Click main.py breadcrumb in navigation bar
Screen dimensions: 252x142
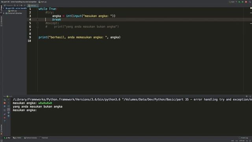43,2
